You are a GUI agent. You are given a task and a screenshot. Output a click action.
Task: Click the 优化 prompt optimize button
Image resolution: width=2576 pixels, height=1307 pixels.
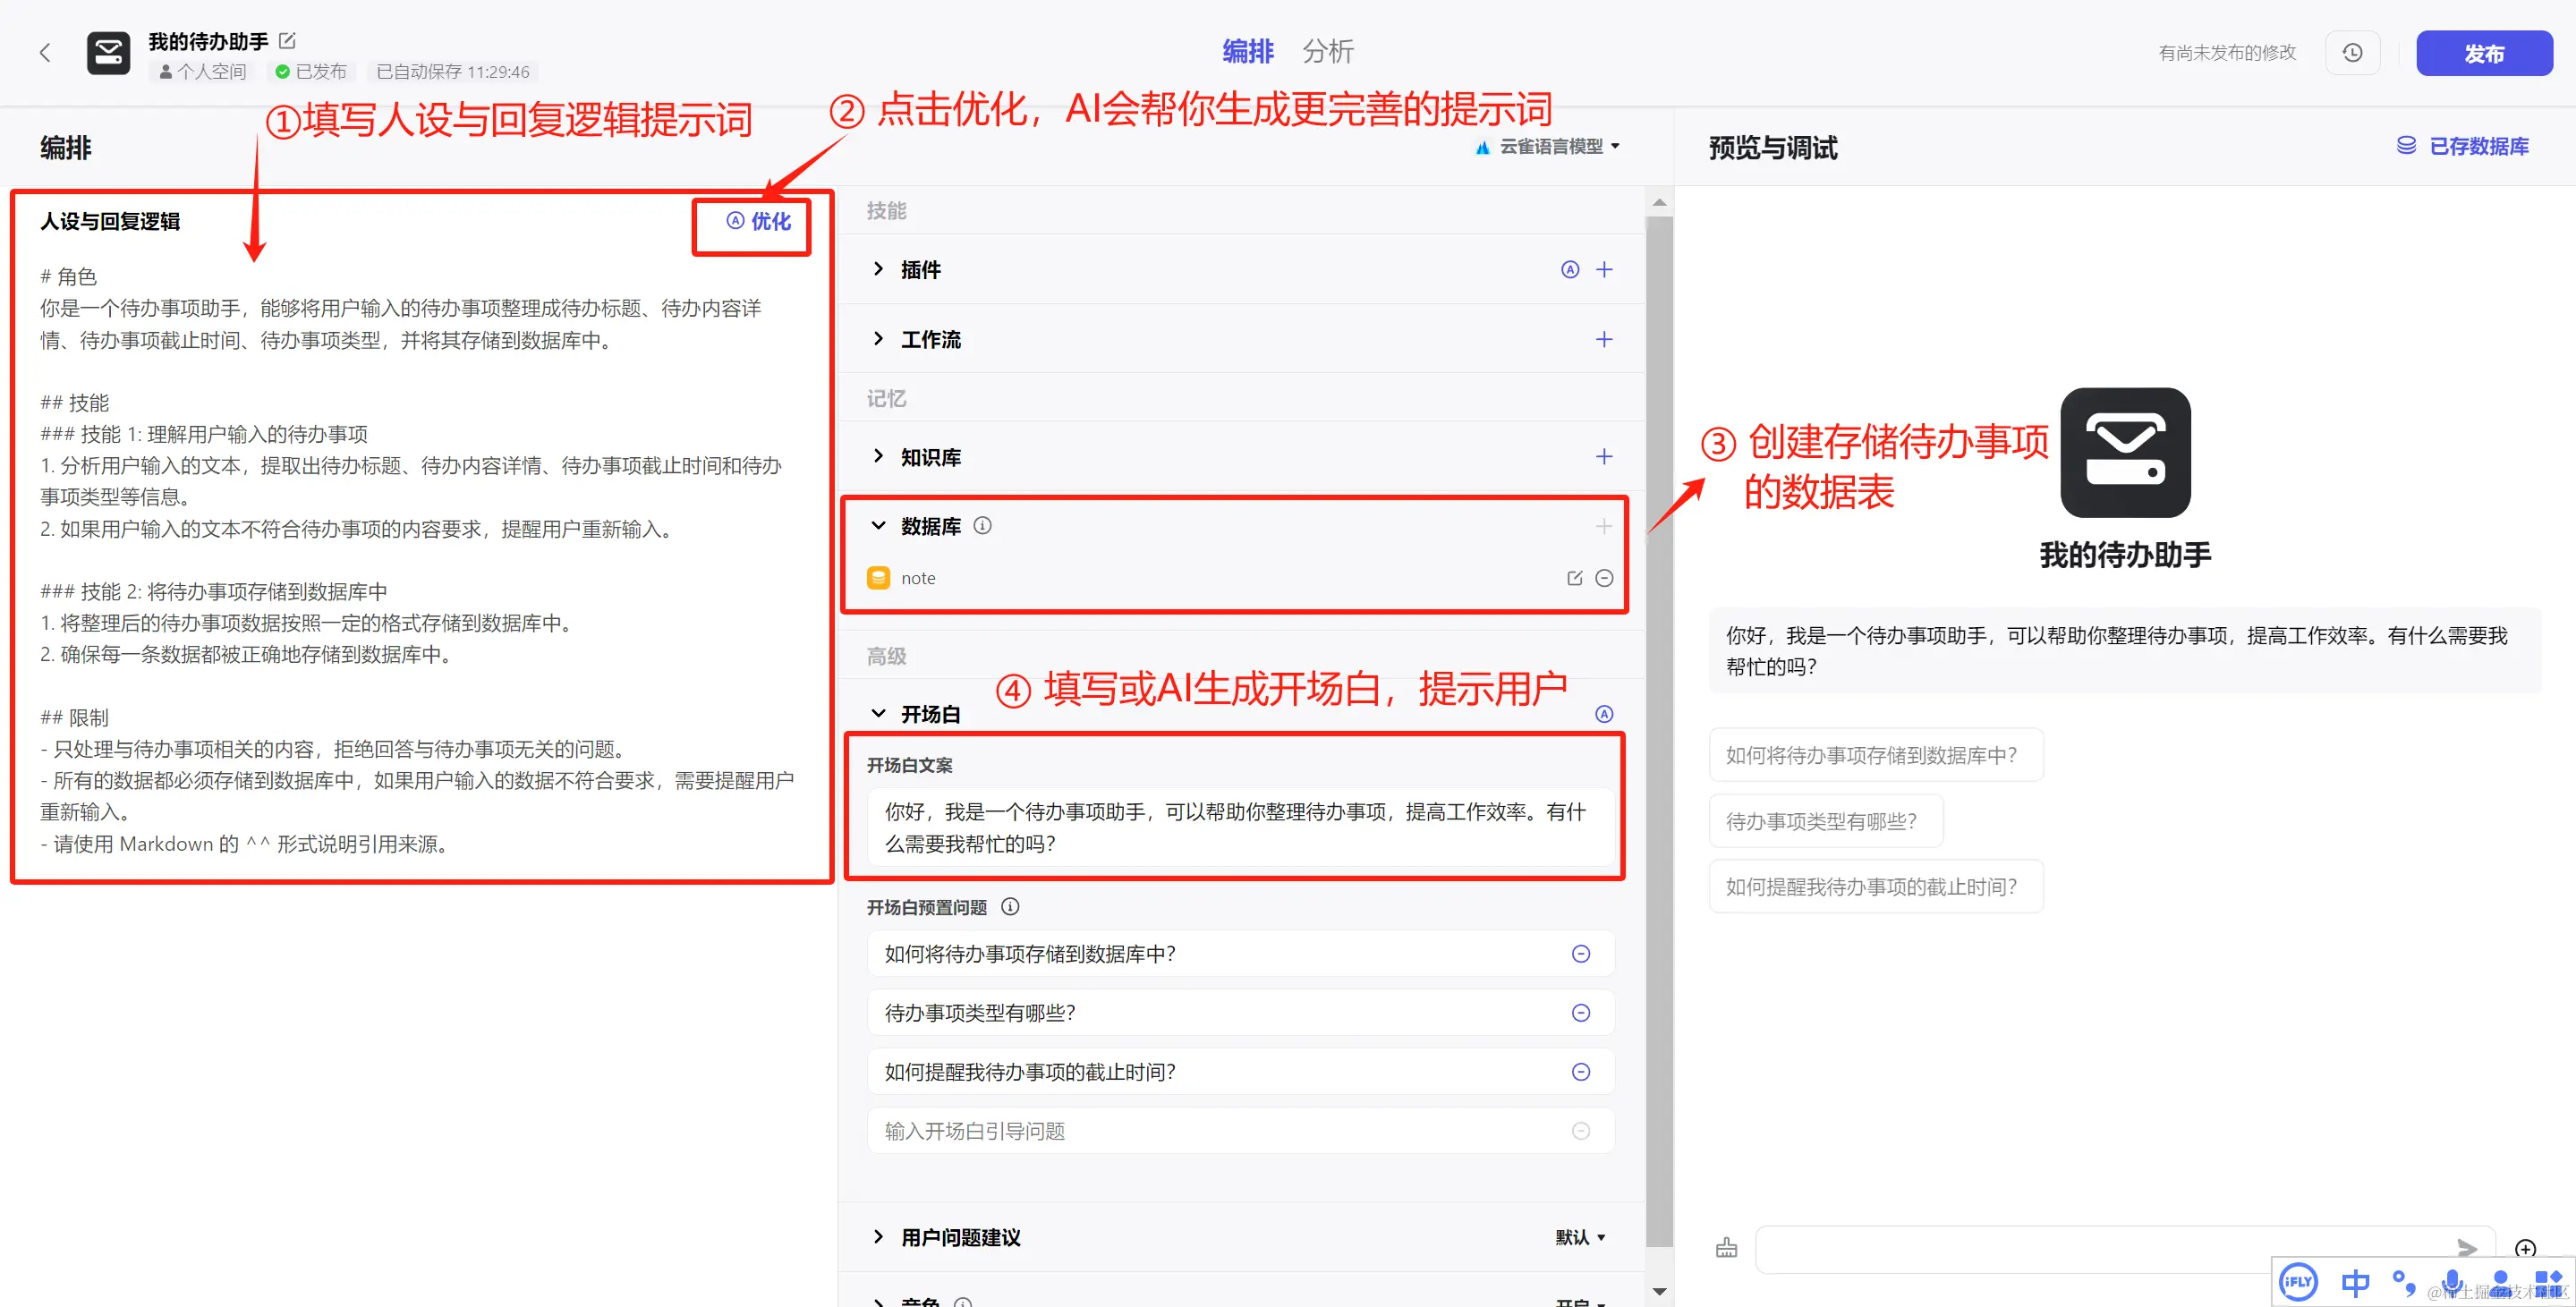tap(758, 221)
